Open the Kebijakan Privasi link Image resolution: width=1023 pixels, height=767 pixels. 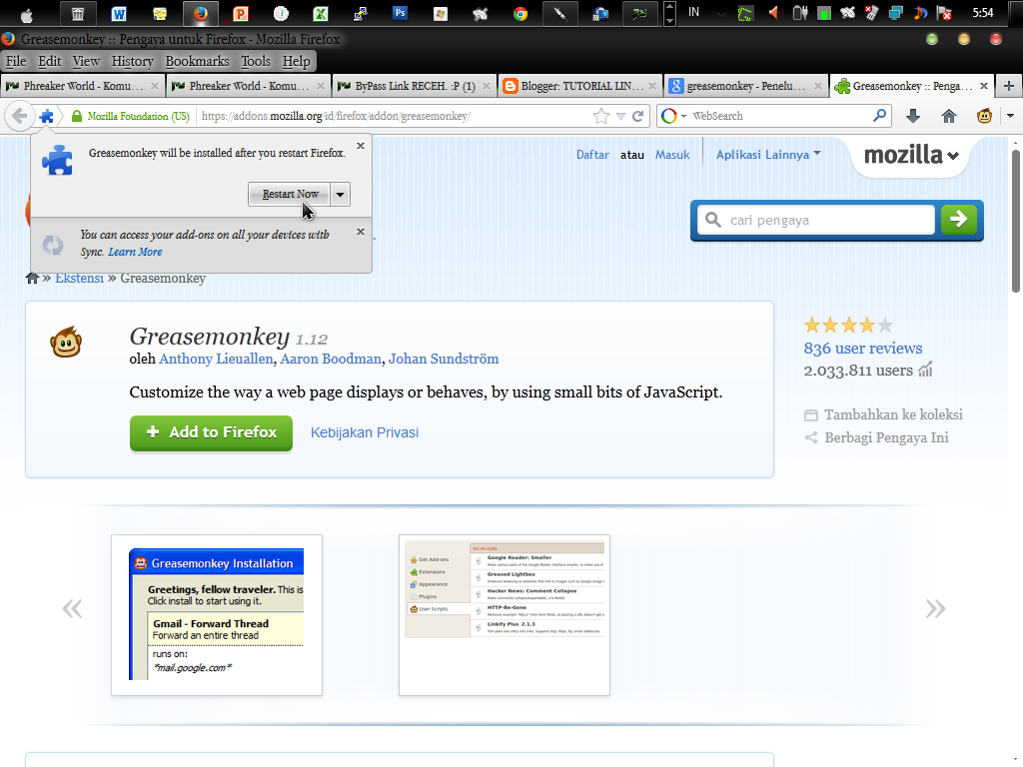click(x=364, y=432)
